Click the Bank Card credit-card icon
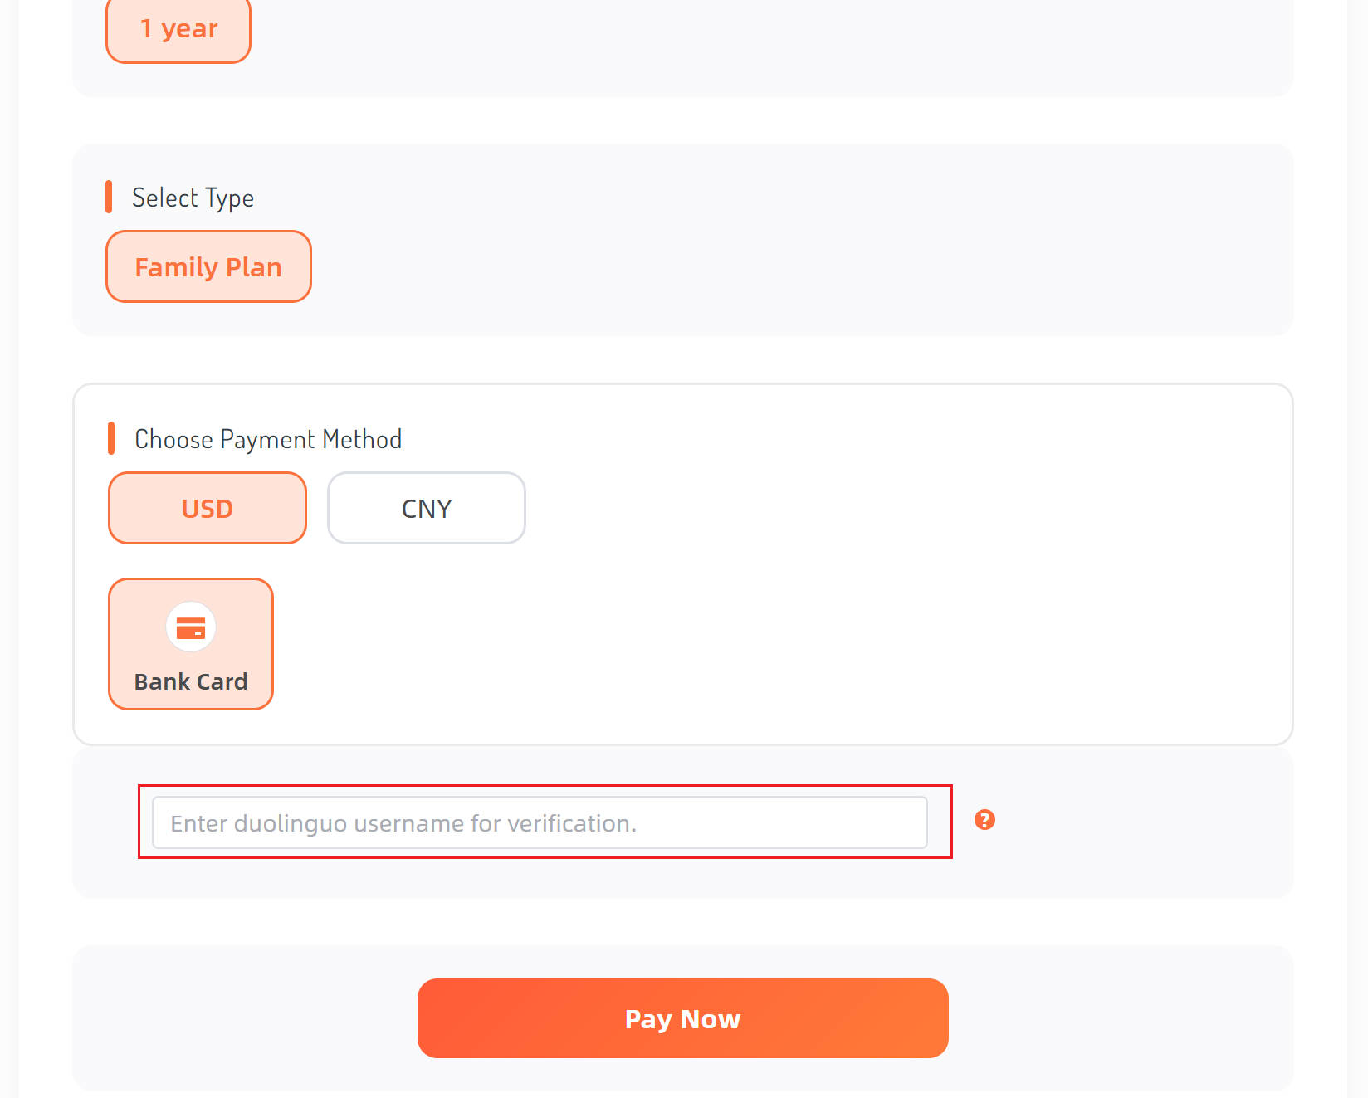This screenshot has width=1368, height=1098. tap(191, 627)
